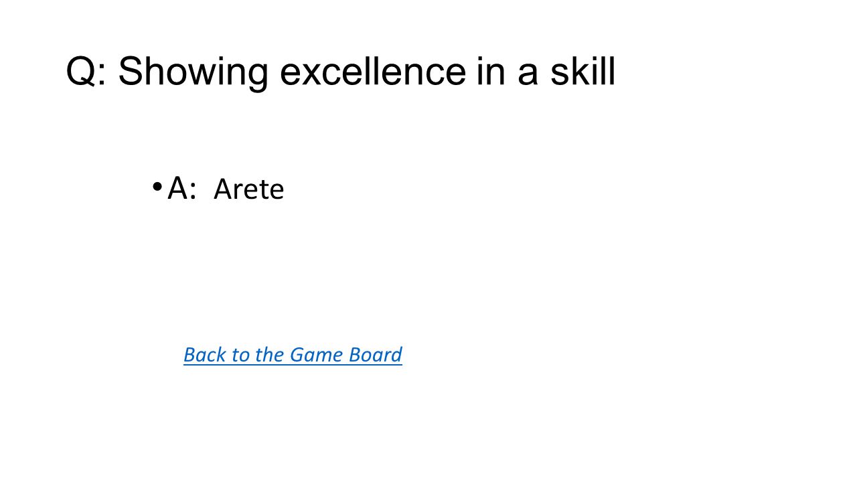This screenshot has width=857, height=482.
Task: Click the letter a before skill in the title
Action: pyautogui.click(x=528, y=75)
